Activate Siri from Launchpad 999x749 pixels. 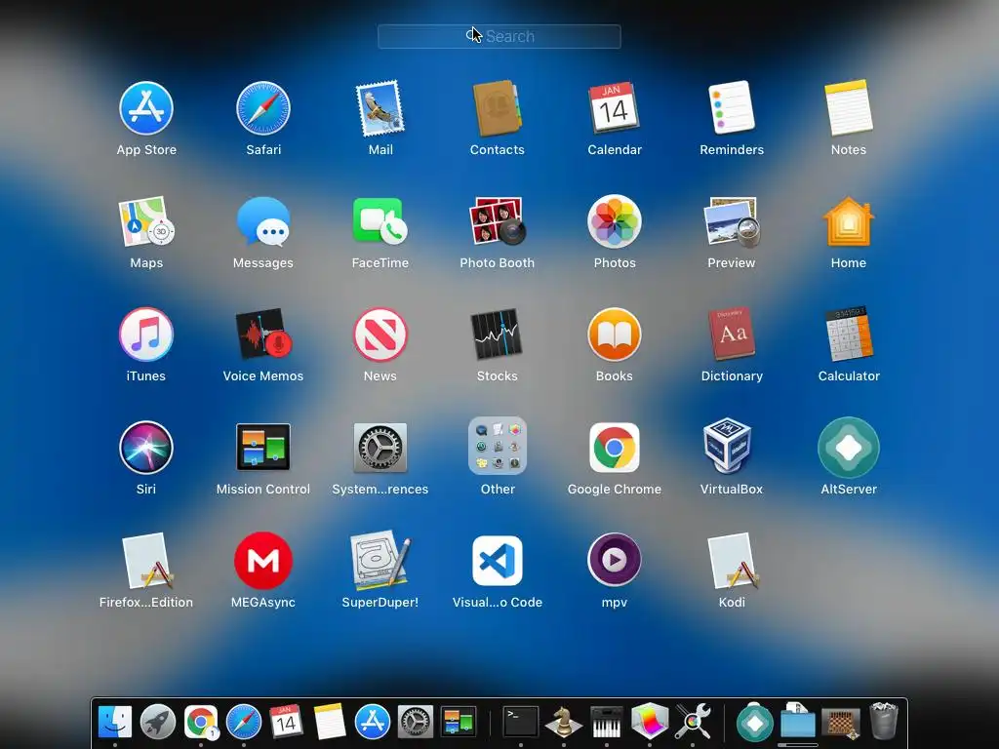(146, 448)
